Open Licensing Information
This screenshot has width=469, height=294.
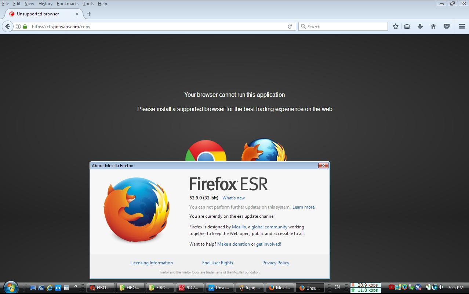[x=152, y=263]
